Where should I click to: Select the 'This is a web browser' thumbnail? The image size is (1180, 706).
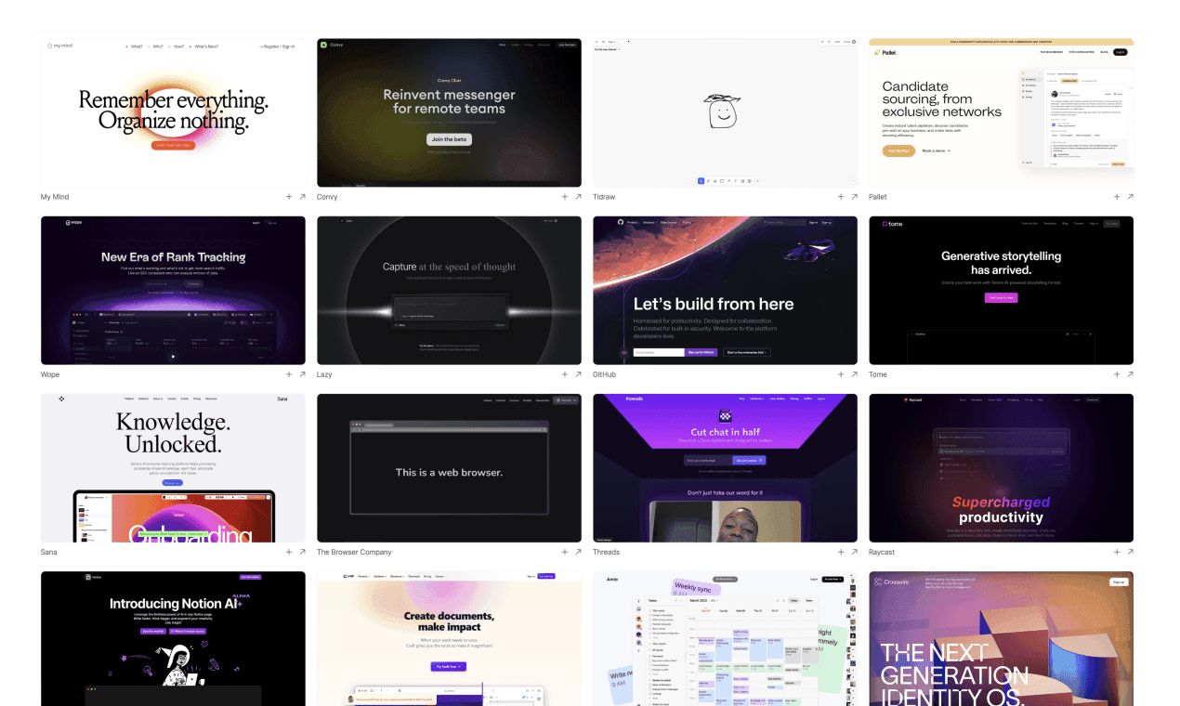449,467
